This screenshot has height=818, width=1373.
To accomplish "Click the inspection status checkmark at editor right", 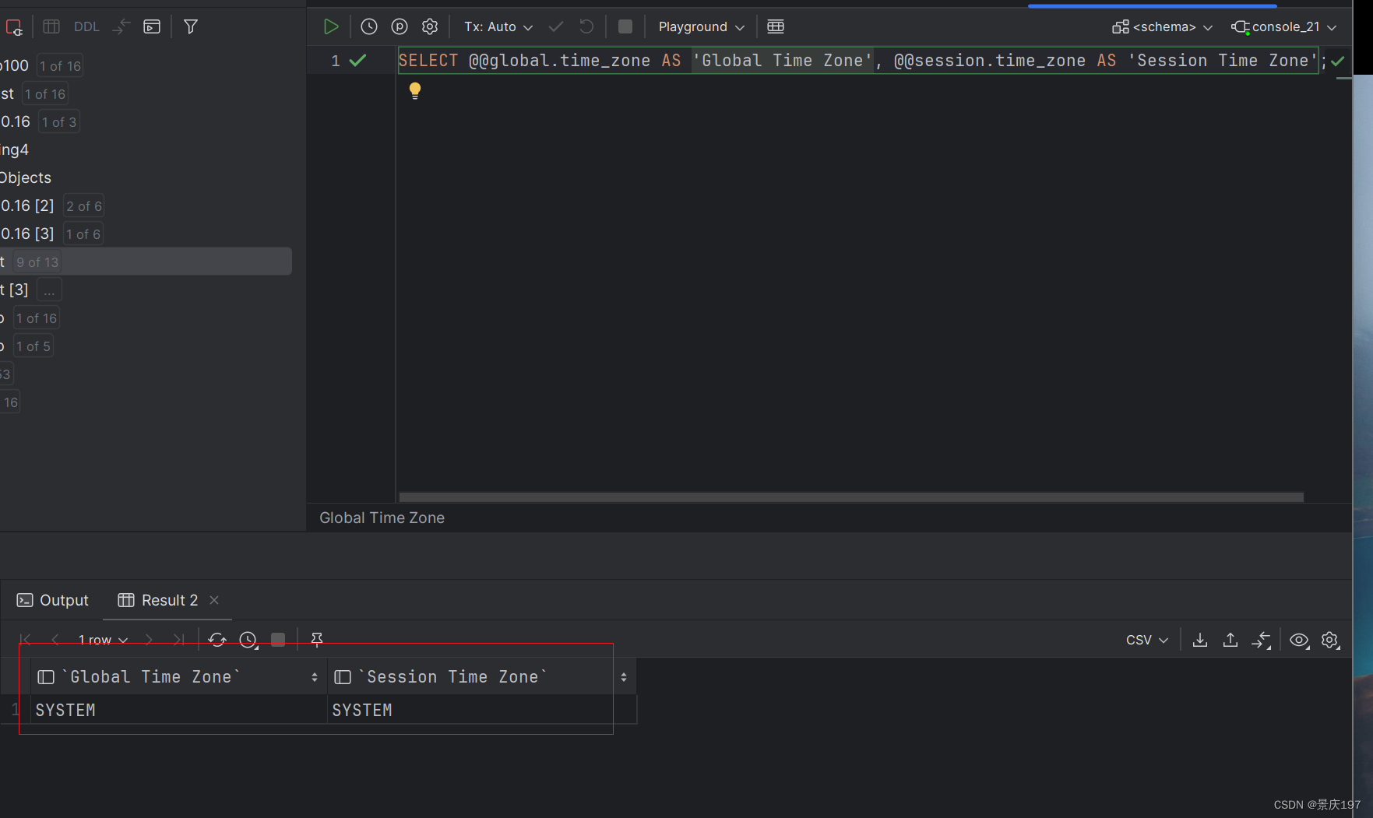I will click(x=1337, y=61).
